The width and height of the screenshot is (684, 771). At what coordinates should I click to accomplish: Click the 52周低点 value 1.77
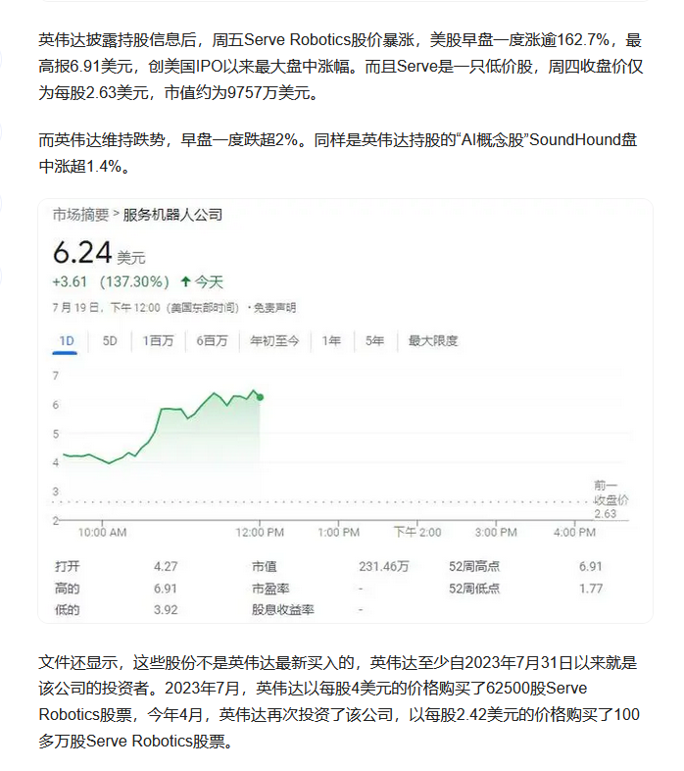tap(591, 589)
